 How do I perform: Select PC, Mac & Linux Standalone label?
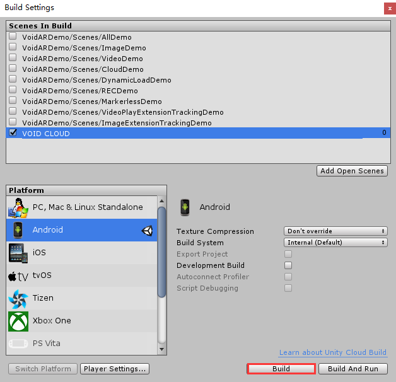[88, 207]
